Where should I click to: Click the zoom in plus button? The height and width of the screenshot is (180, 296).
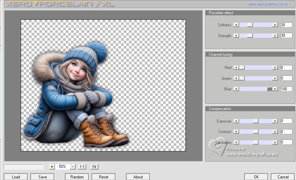(x=52, y=167)
